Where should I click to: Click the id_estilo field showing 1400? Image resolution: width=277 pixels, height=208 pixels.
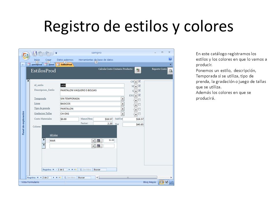pos(92,86)
